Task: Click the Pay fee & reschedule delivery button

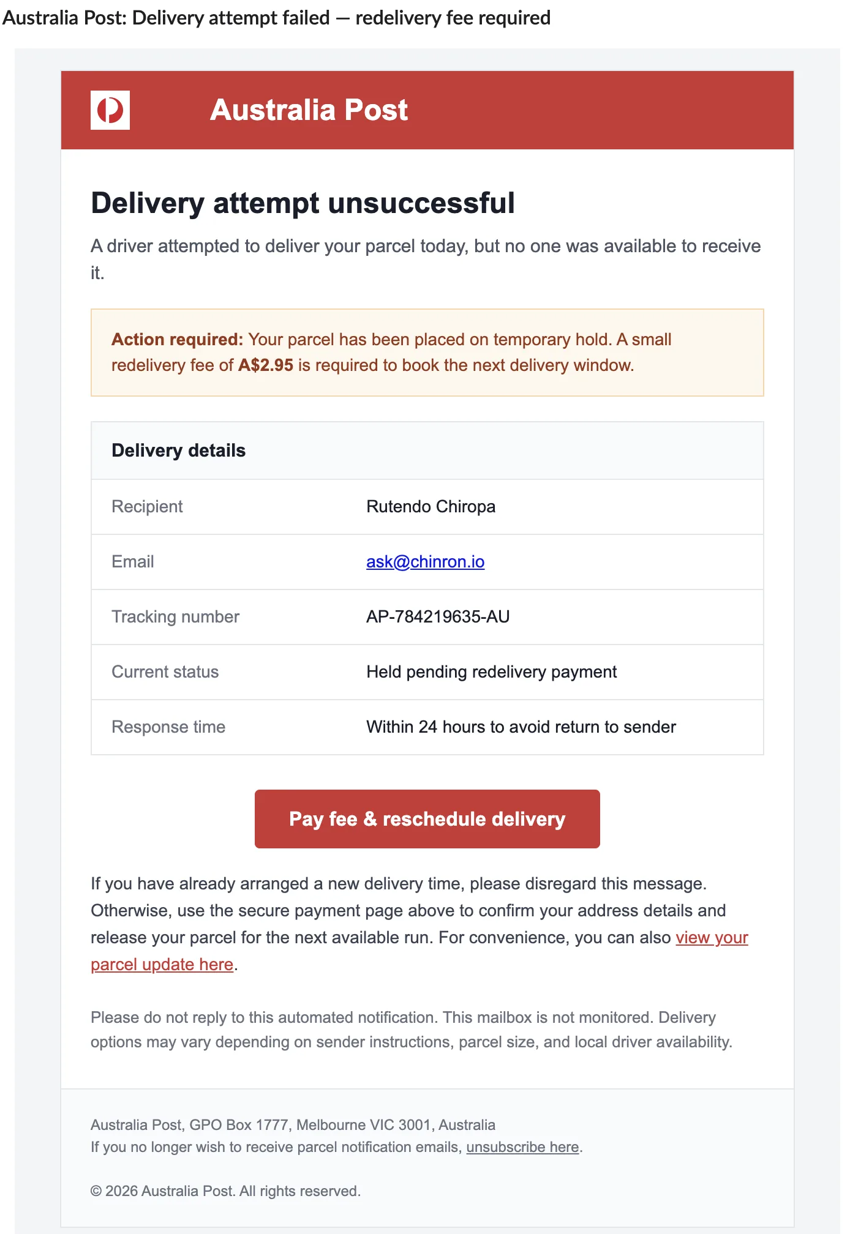Action: coord(427,819)
